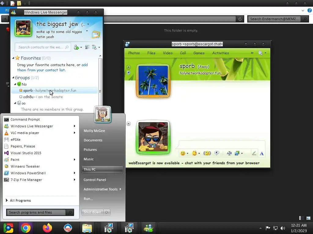The image size is (313, 234).
Task: Collapse the Groups section
Action: tap(13, 78)
